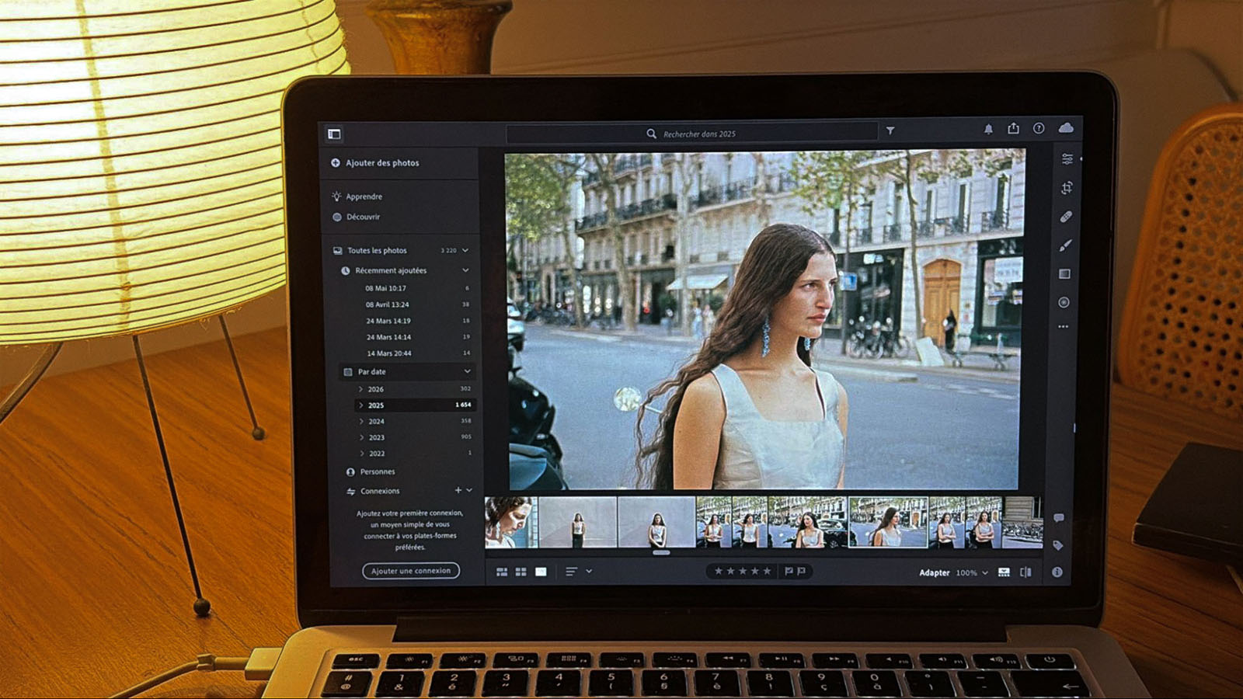
Task: Select the 14 Mars 20:44 import
Action: pyautogui.click(x=418, y=353)
